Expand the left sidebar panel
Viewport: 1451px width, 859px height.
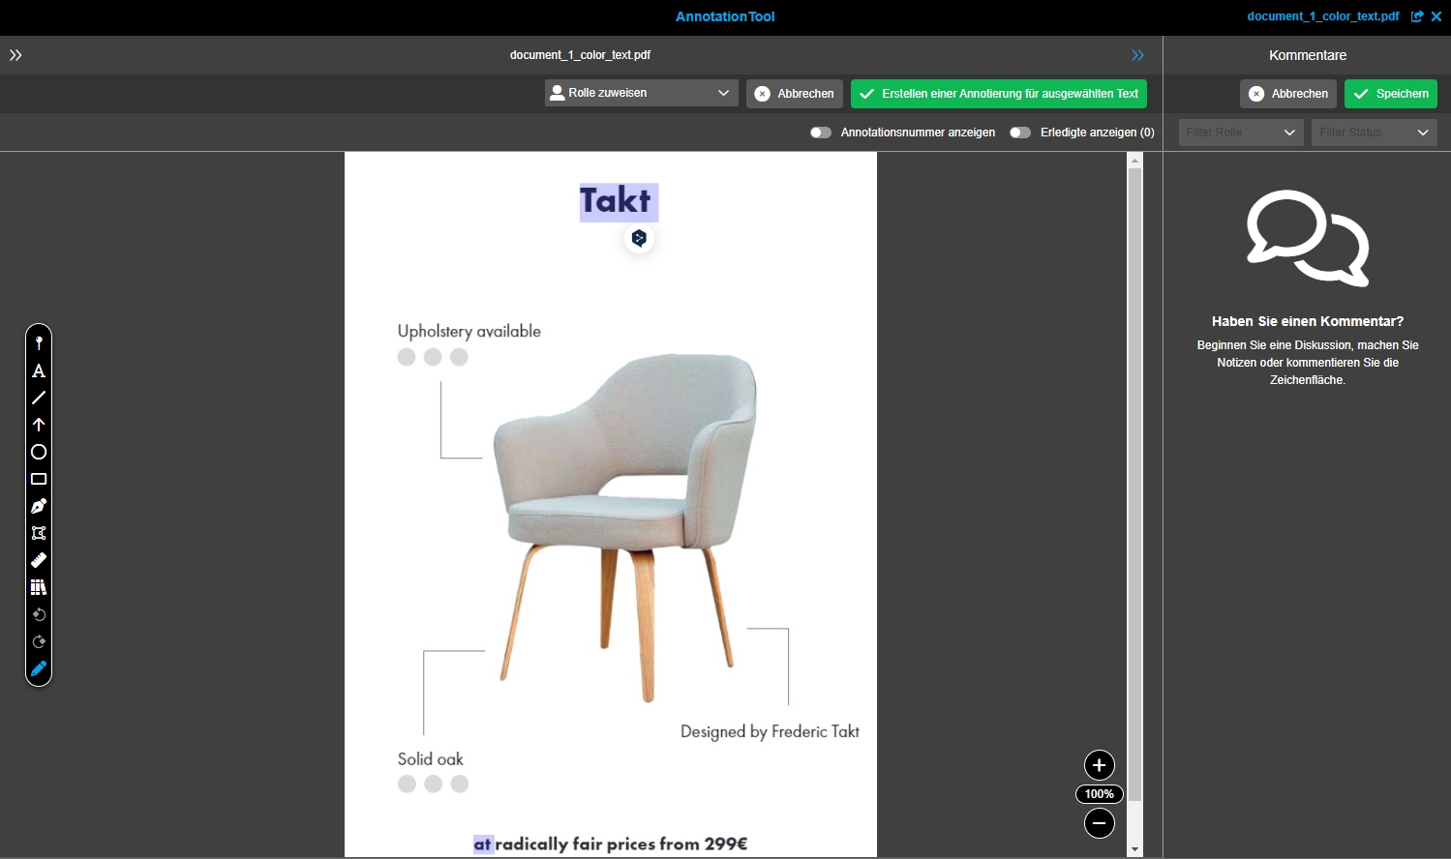[x=15, y=55]
